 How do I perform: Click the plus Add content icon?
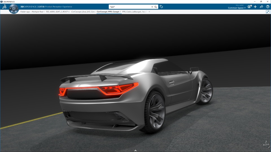(x=255, y=6)
